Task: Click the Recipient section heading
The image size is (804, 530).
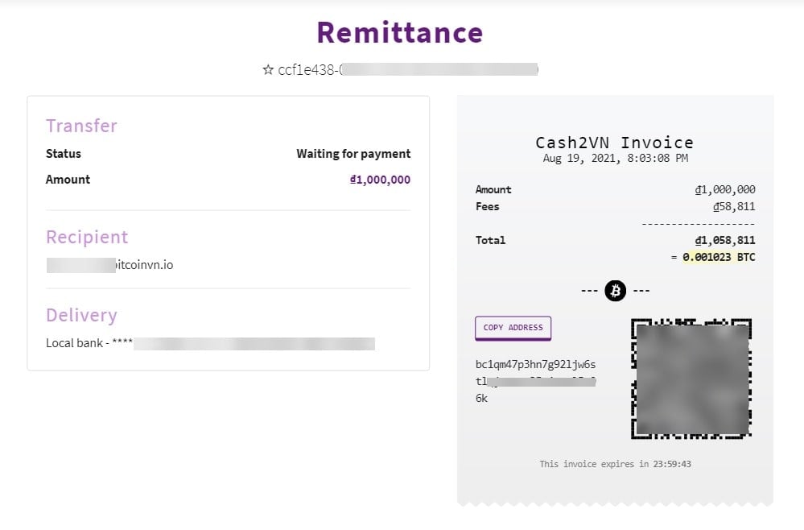Action: click(87, 237)
